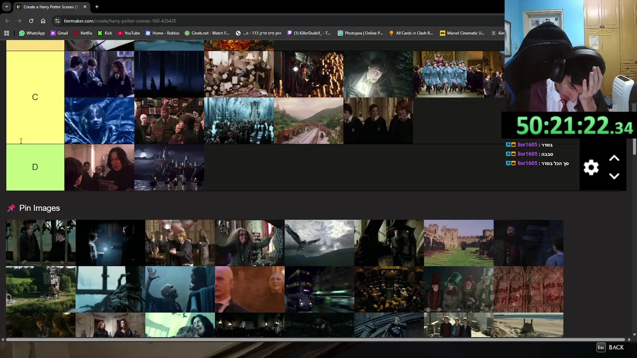The height and width of the screenshot is (358, 637).
Task: Open the YouTube bookmark
Action: click(x=128, y=33)
